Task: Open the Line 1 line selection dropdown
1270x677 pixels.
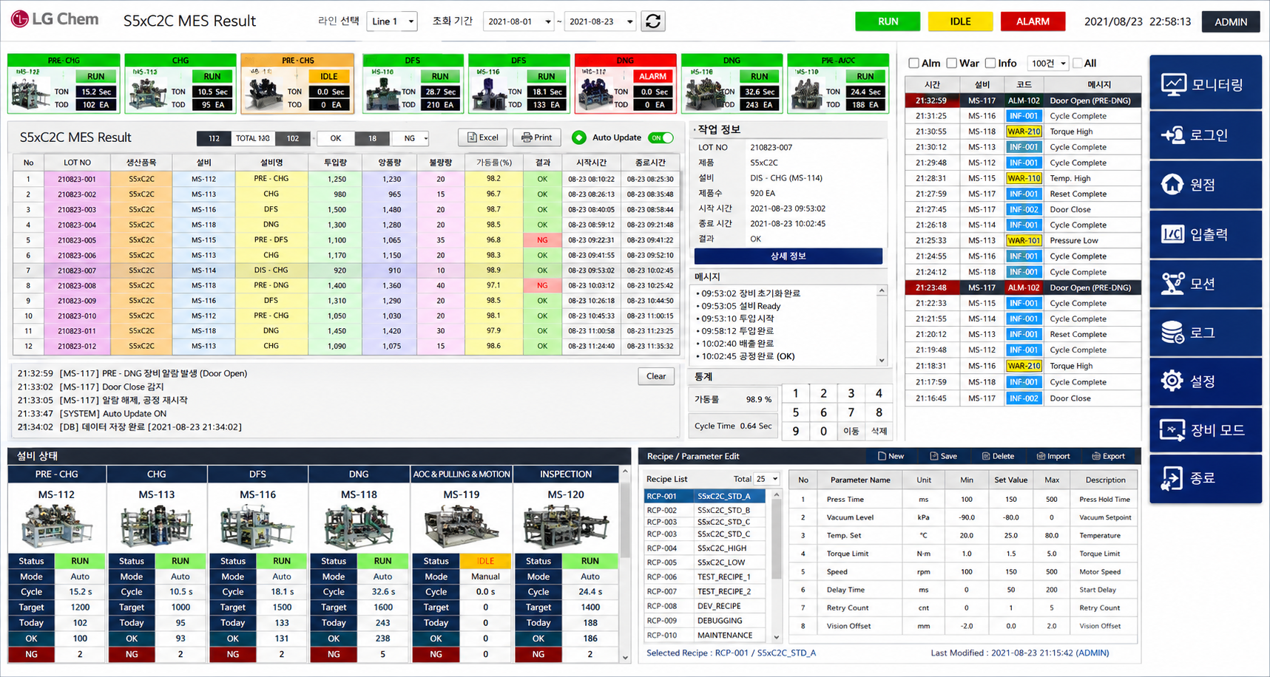Action: coord(392,21)
